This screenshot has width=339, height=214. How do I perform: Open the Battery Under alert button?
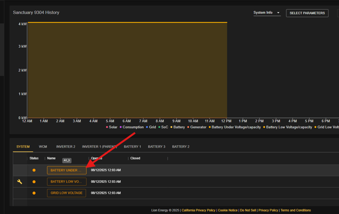coord(66,170)
